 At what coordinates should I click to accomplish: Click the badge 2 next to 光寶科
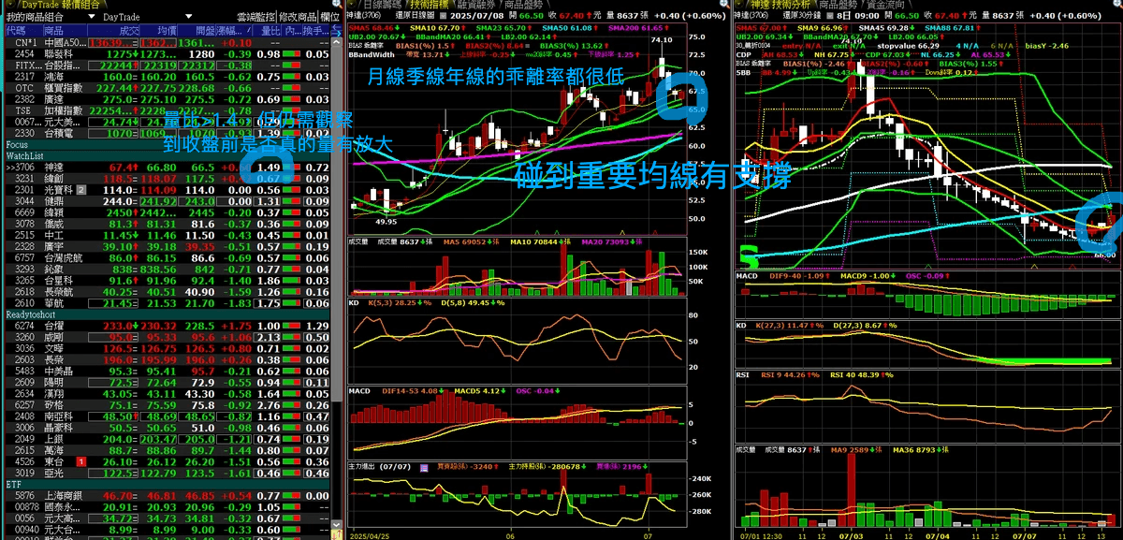[x=81, y=190]
